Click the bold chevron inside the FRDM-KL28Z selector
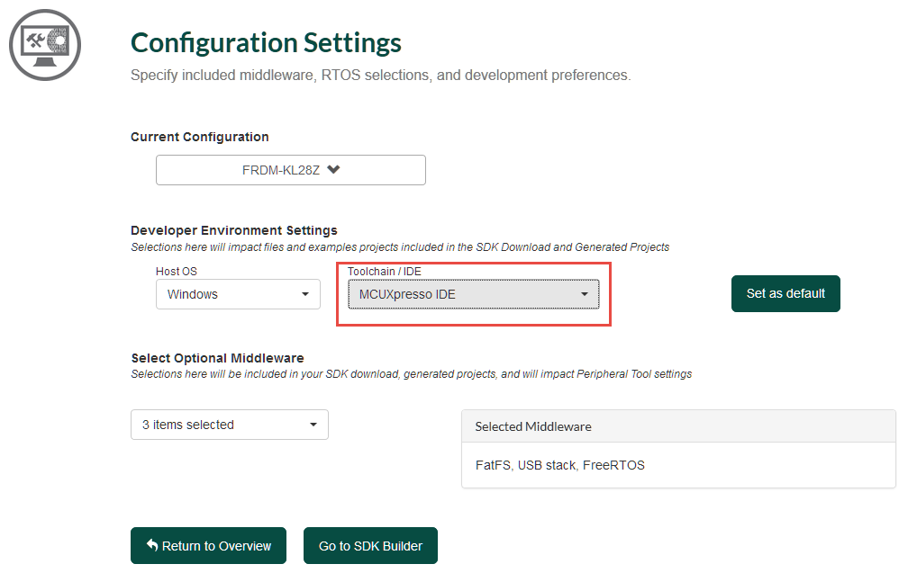The height and width of the screenshot is (582, 908). (x=332, y=169)
